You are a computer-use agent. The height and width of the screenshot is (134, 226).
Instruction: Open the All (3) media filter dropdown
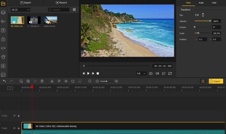pos(20,10)
